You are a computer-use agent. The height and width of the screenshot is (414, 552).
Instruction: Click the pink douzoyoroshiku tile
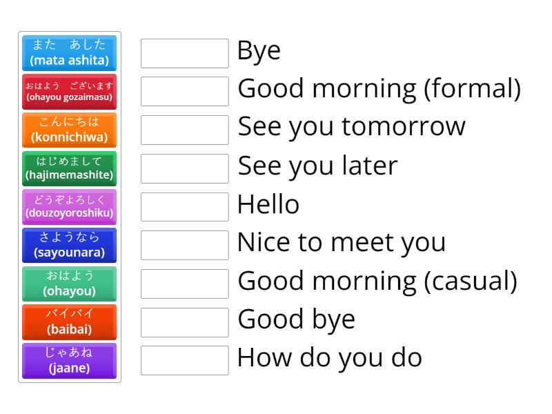69,207
